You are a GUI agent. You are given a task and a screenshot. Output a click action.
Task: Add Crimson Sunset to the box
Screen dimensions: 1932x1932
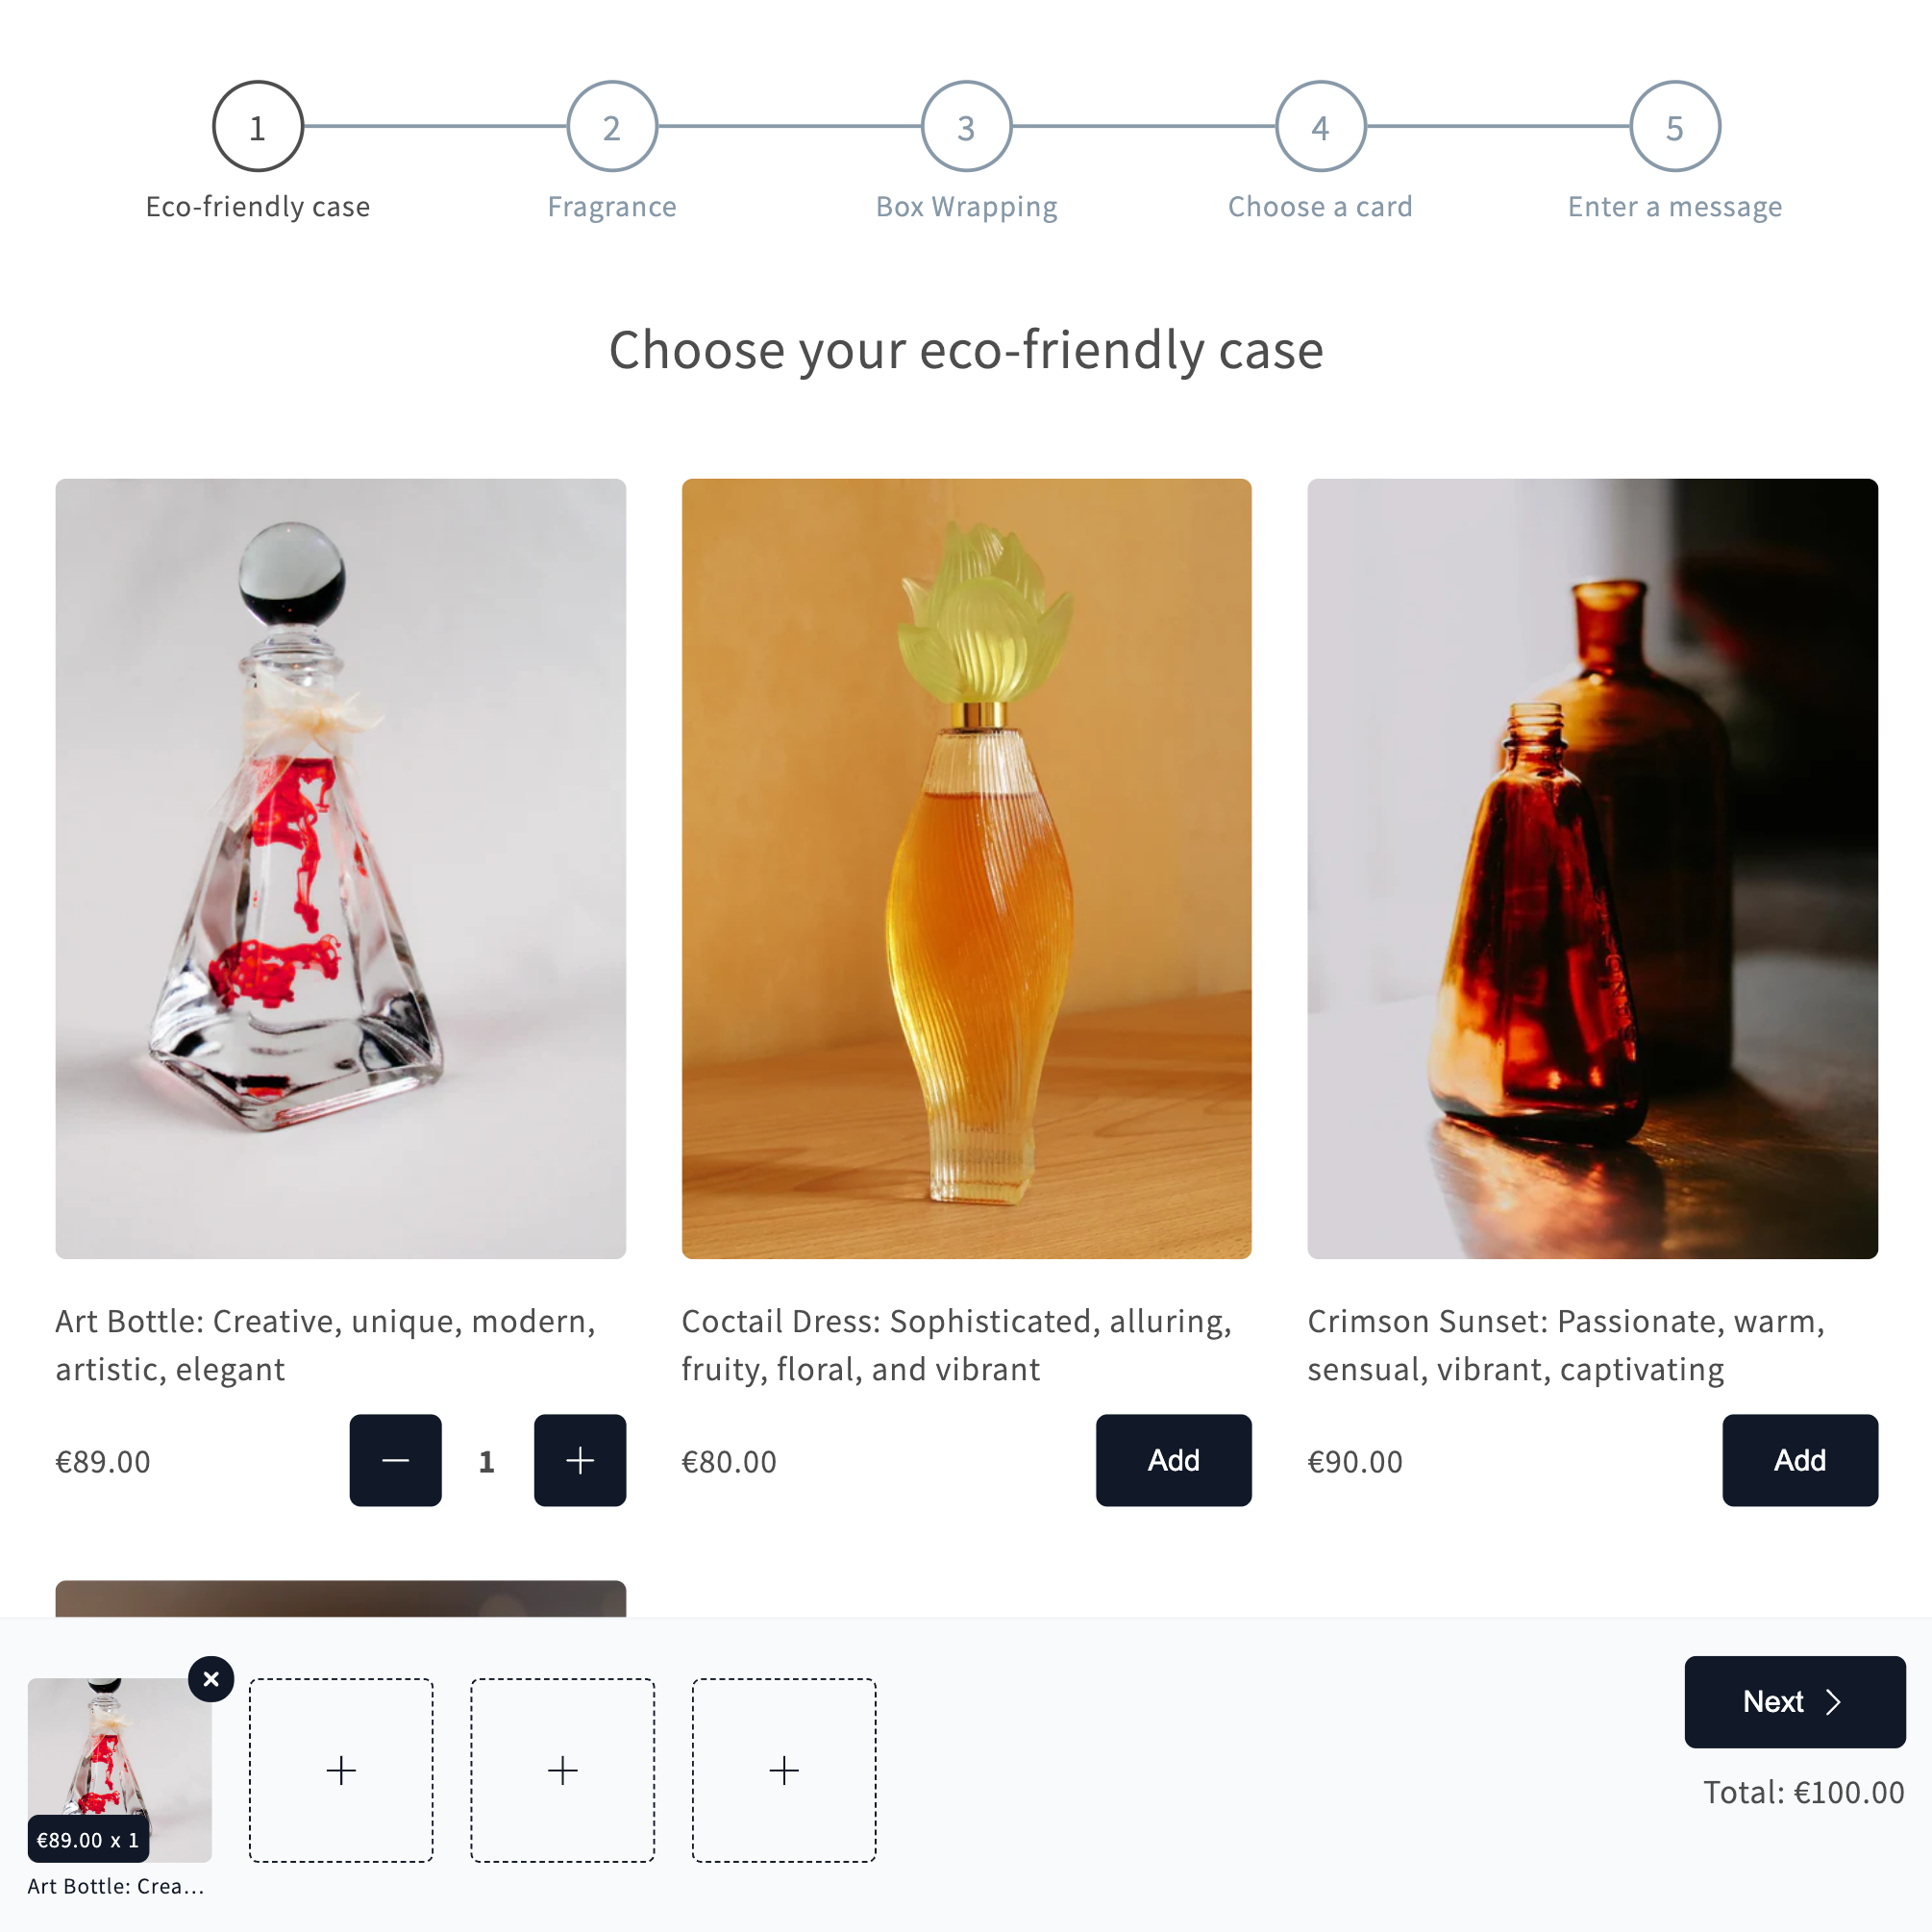point(1800,1460)
